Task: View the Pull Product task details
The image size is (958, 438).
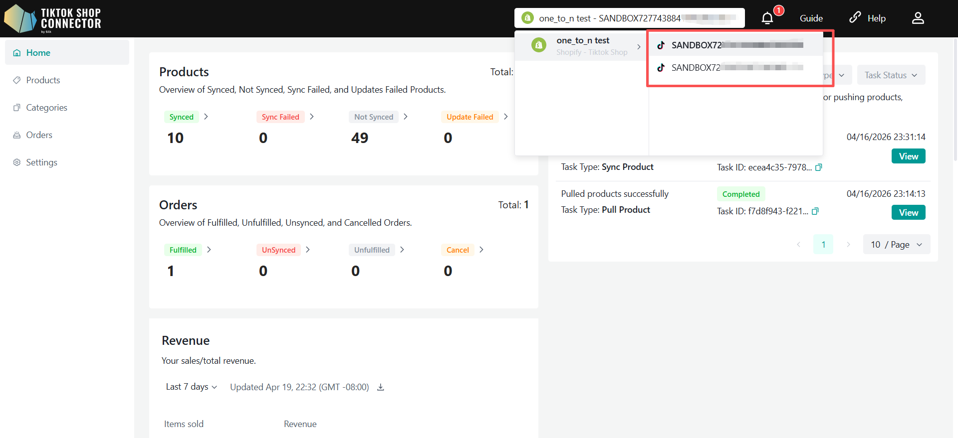Action: tap(908, 213)
